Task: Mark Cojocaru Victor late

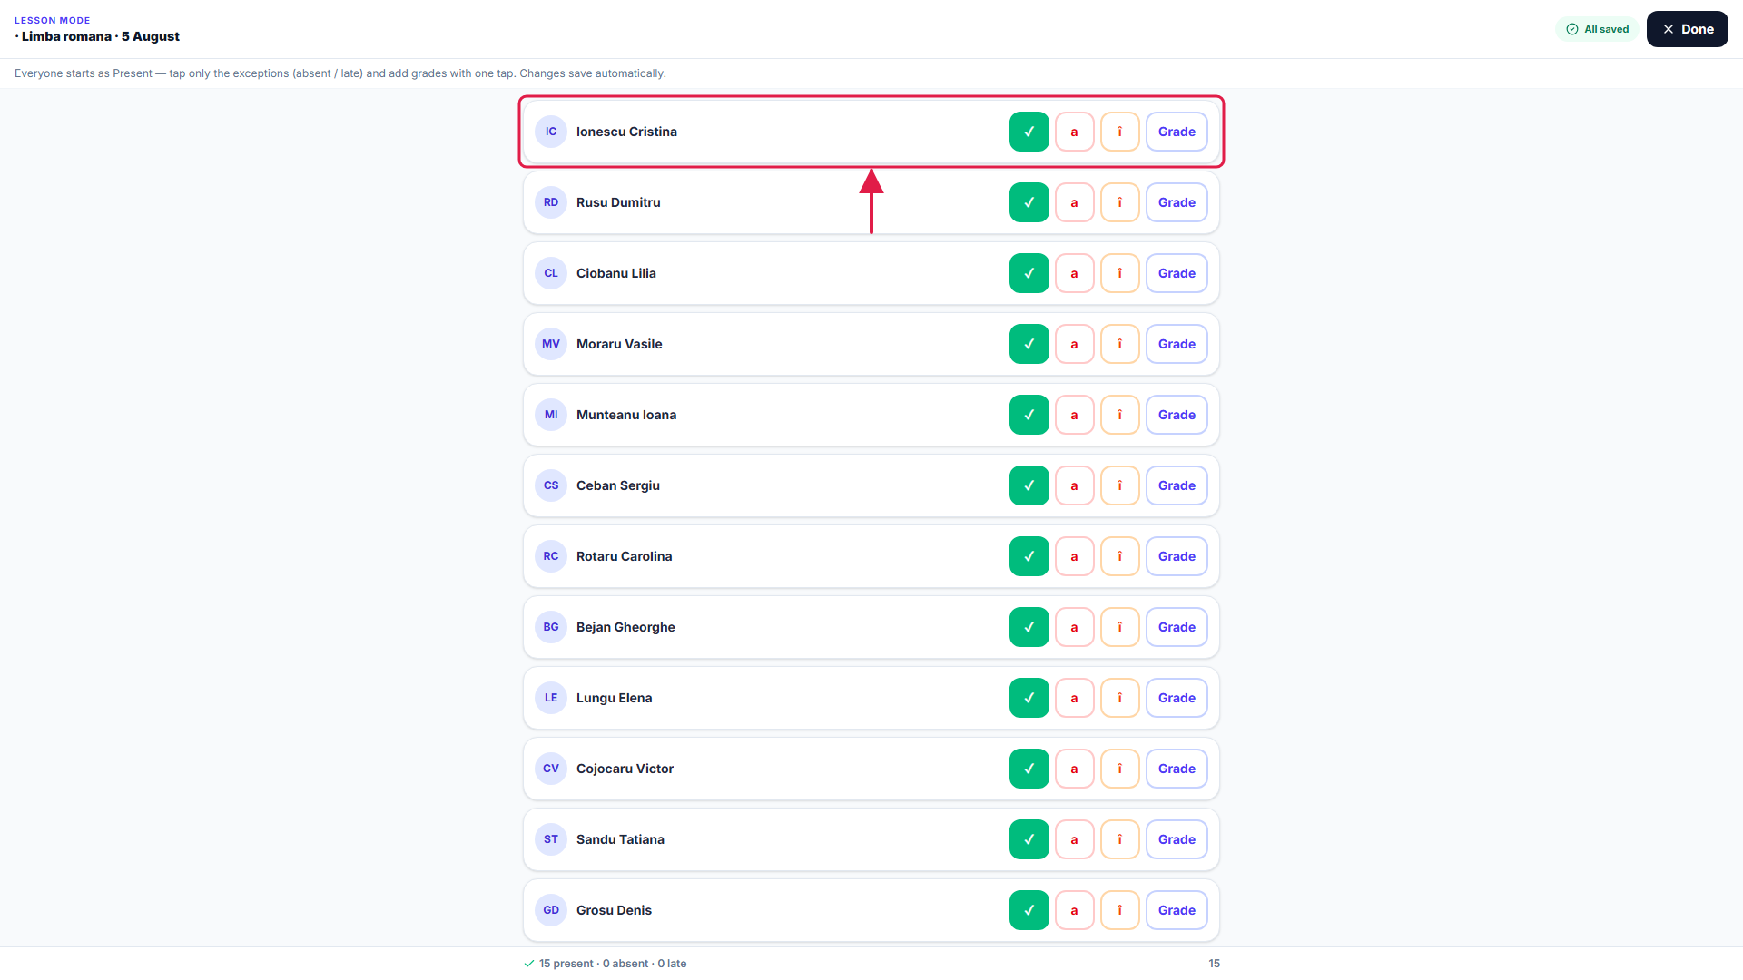Action: [1119, 769]
